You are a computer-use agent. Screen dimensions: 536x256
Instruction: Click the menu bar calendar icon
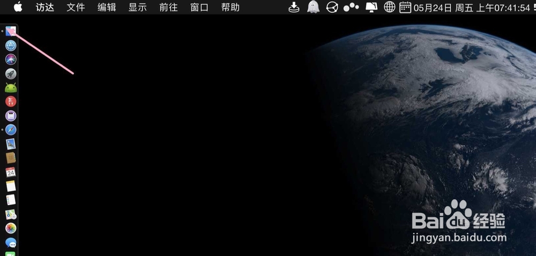405,7
